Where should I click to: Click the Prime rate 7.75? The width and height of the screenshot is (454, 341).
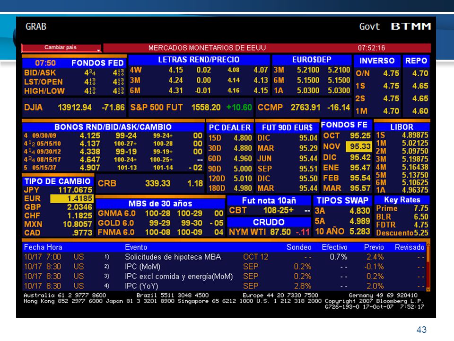[421, 208]
